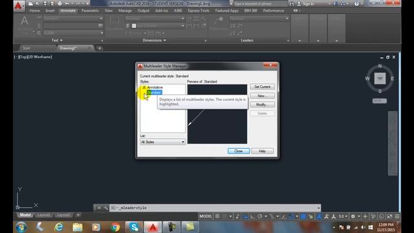Open the annotation scale 1:1 dropdown
414x233 pixels.
[x=343, y=216]
